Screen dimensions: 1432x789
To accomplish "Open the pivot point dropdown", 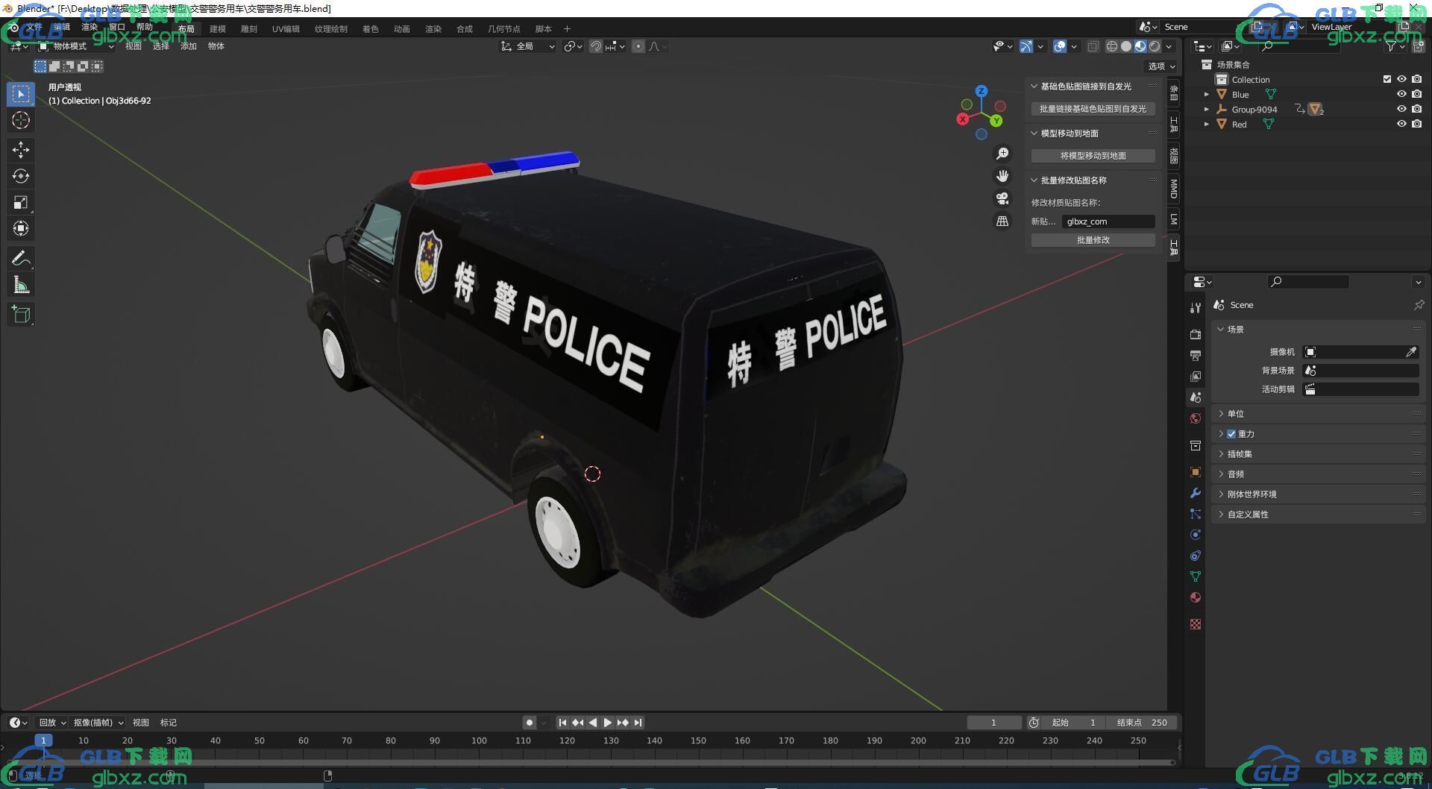I will point(573,46).
